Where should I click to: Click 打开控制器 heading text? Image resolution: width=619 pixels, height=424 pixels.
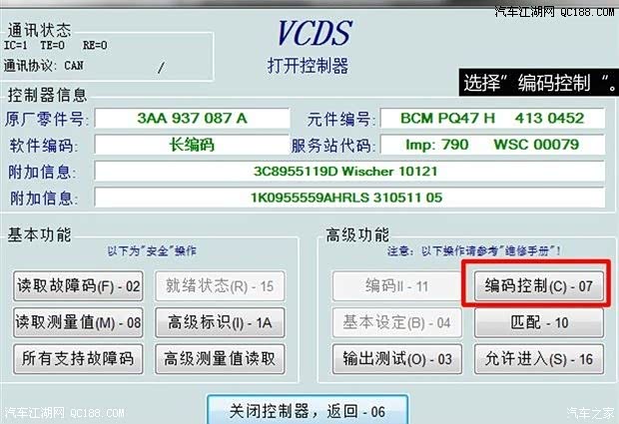308,66
